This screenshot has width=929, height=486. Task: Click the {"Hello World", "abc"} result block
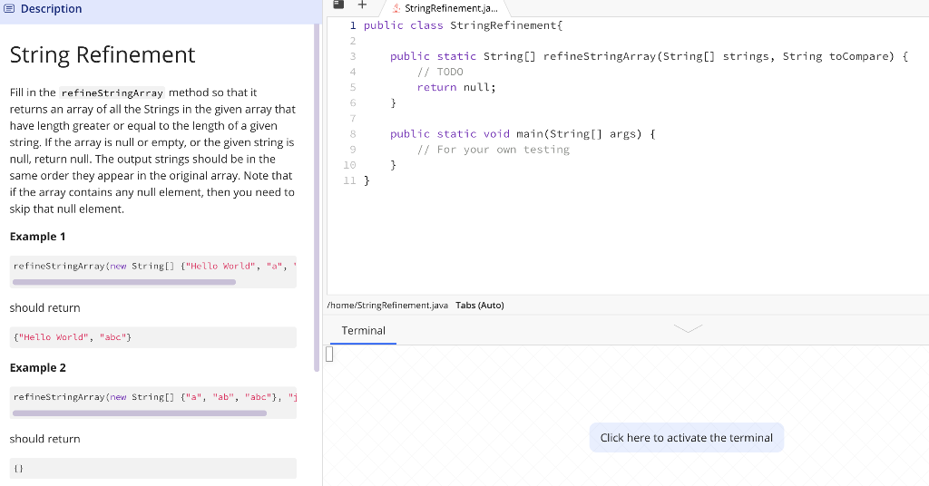(152, 337)
